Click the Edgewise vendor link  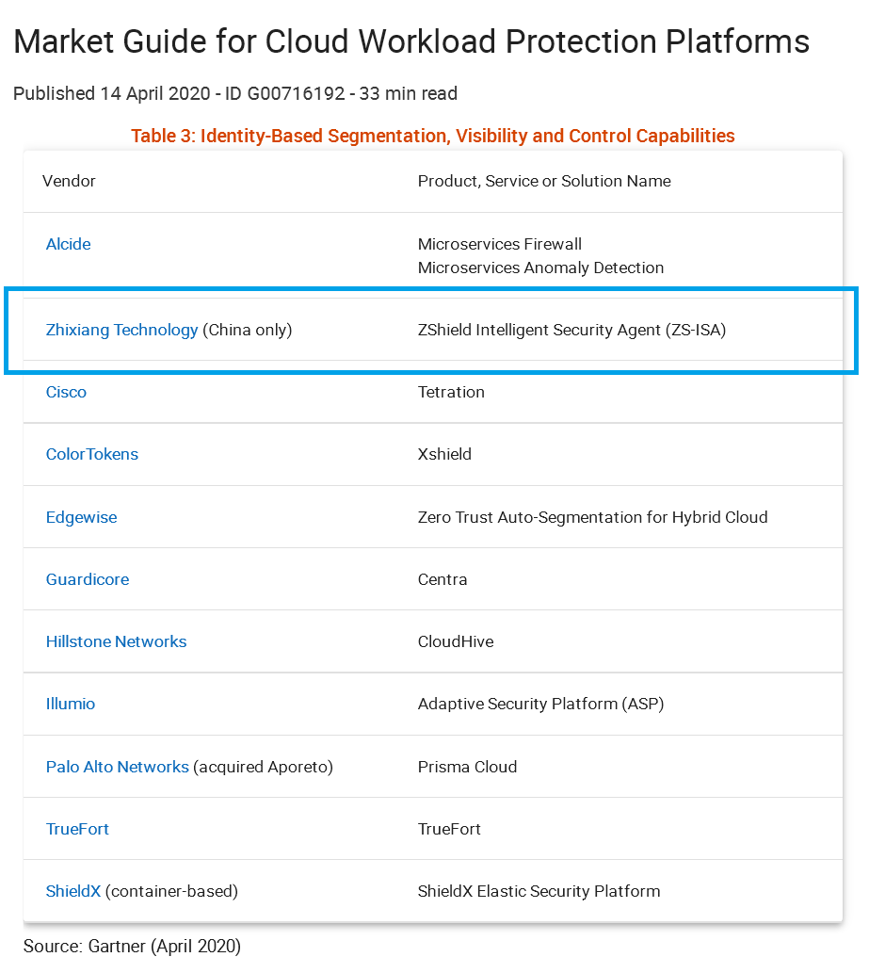tap(81, 517)
